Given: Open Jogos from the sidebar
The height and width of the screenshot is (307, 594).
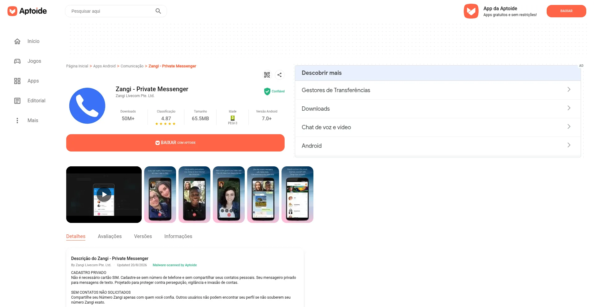Looking at the screenshot, I should point(34,61).
